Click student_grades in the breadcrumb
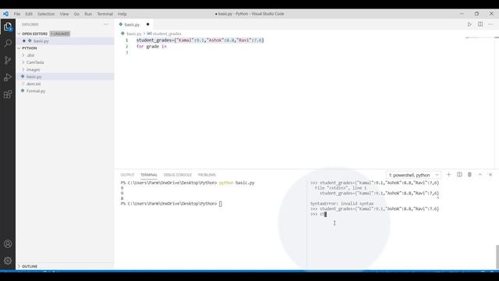The height and width of the screenshot is (281, 499). (167, 34)
